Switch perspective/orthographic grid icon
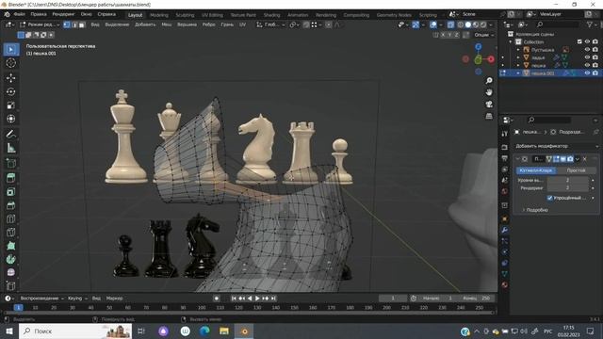 point(489,116)
